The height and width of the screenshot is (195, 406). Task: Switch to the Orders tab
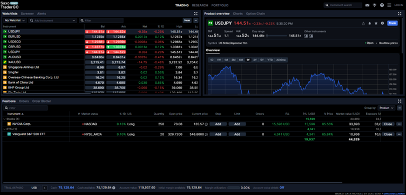24,101
